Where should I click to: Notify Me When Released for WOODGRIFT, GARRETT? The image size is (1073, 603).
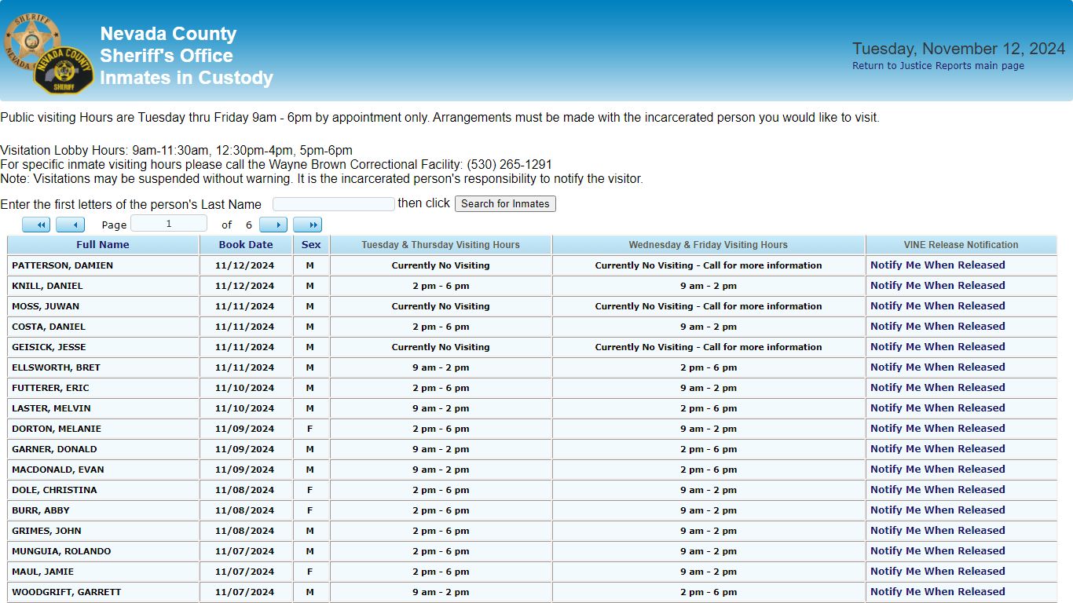937,592
